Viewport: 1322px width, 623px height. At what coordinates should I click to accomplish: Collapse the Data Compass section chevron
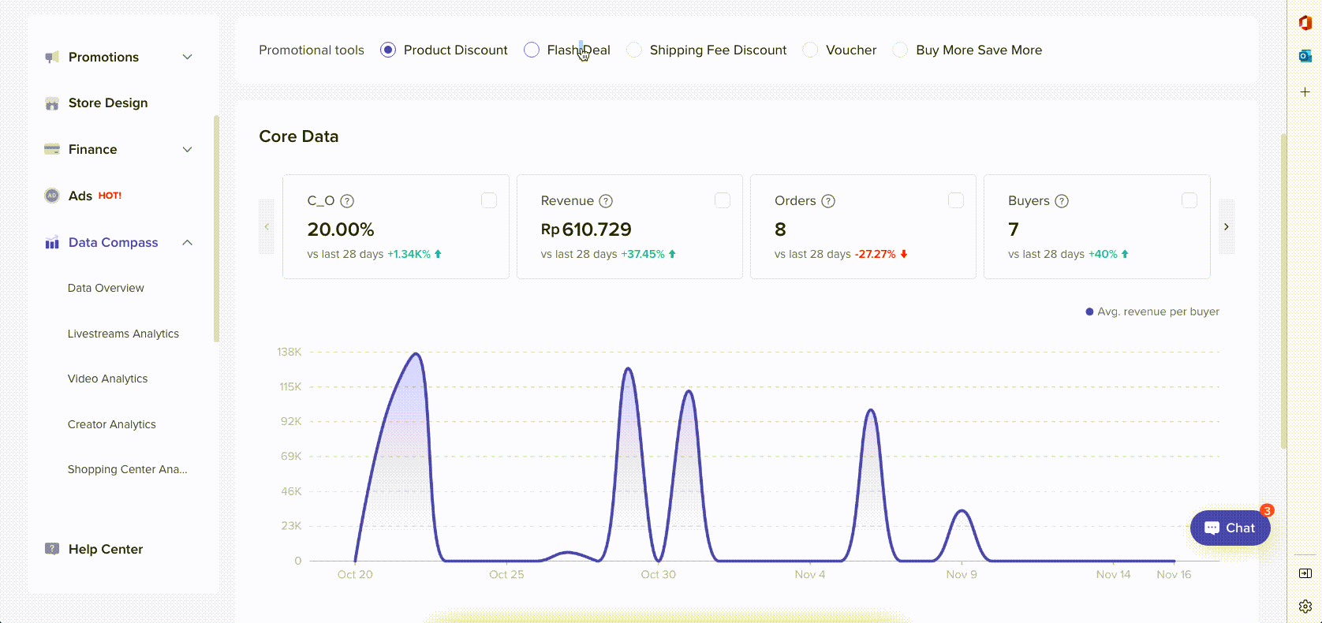pyautogui.click(x=187, y=243)
